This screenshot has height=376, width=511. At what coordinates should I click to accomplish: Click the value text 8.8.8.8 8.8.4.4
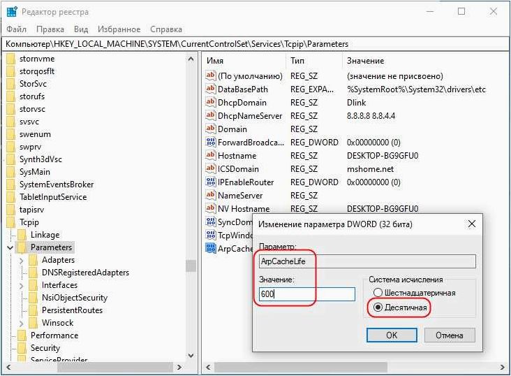371,116
